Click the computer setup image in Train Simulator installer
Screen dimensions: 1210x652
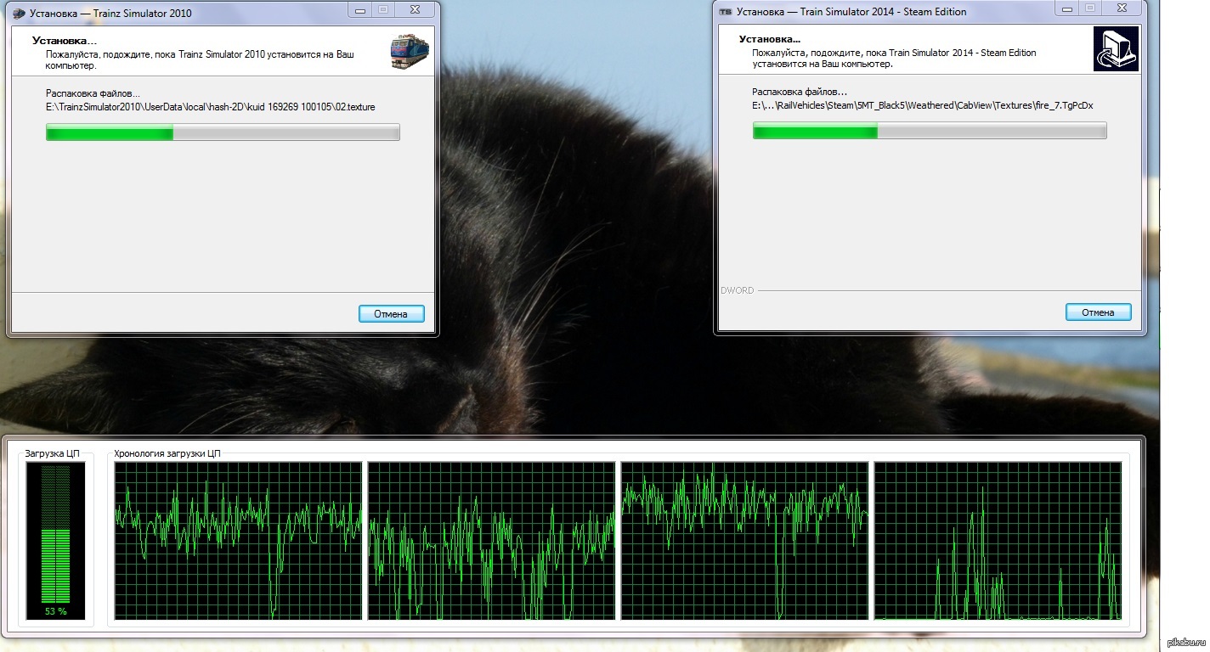[x=1116, y=49]
